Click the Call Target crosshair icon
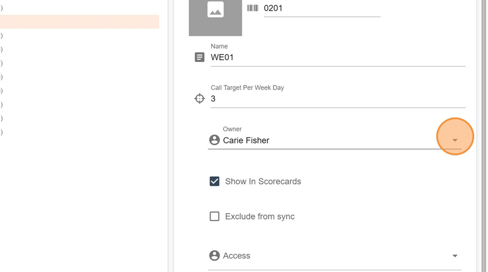 pos(200,98)
